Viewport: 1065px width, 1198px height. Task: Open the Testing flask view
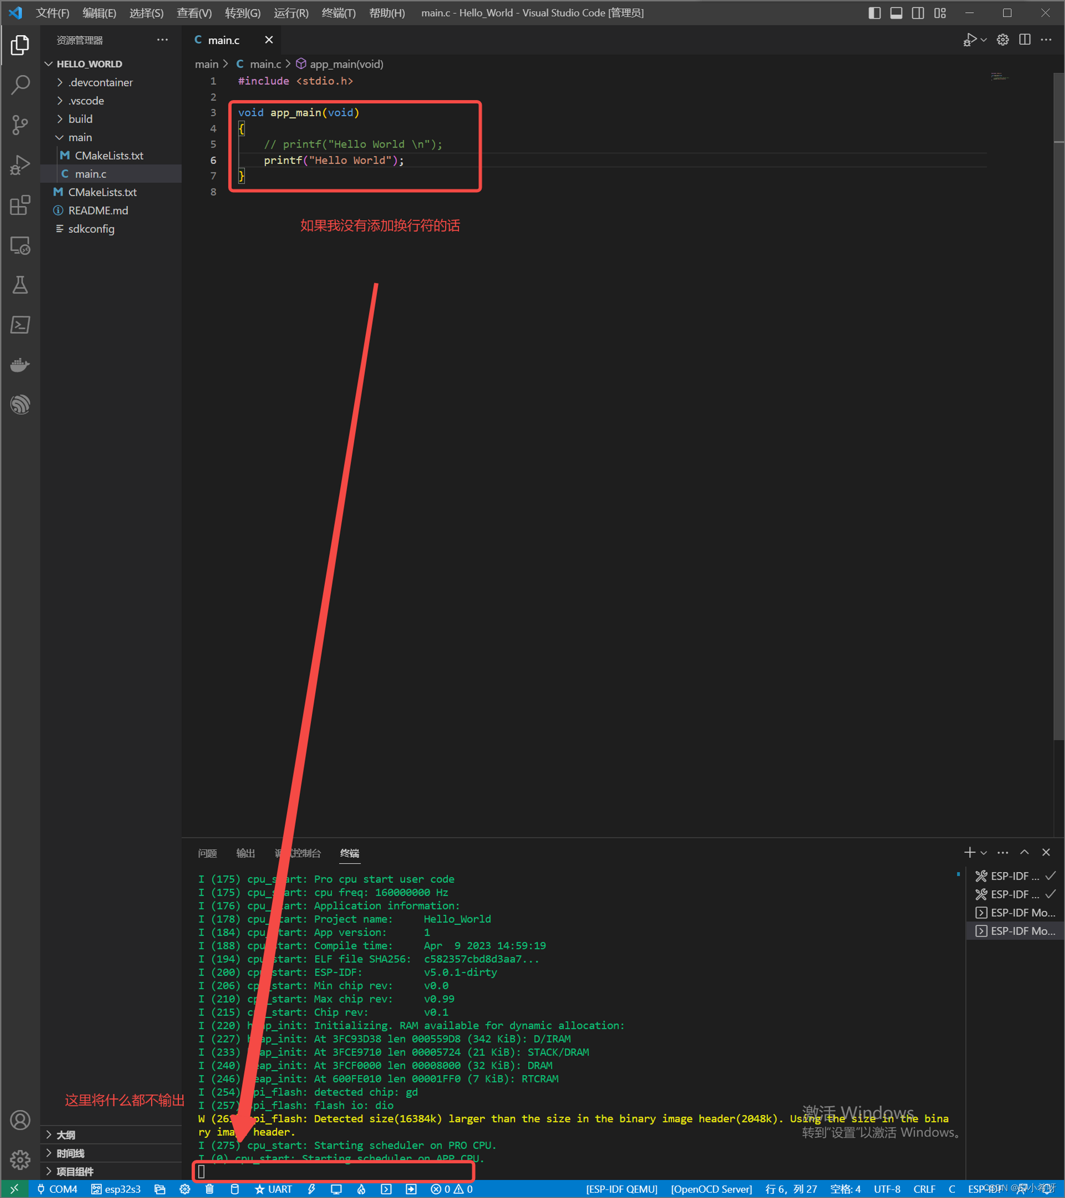point(20,285)
